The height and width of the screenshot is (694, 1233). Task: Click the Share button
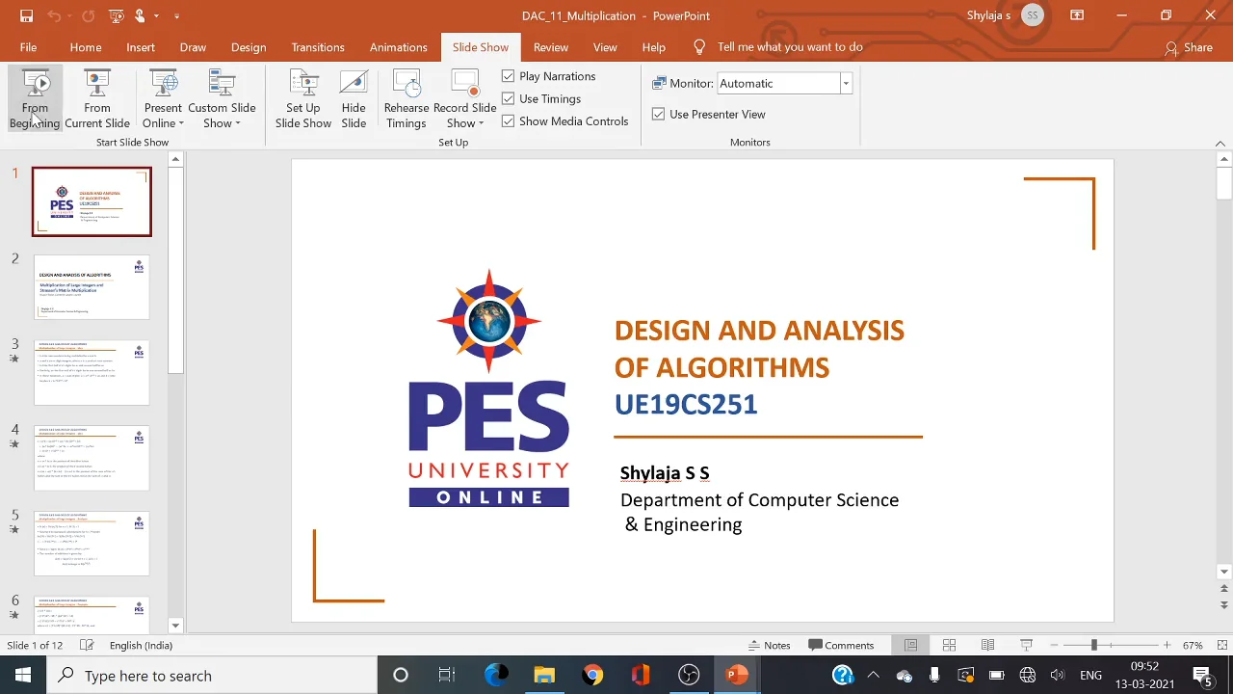click(1189, 47)
